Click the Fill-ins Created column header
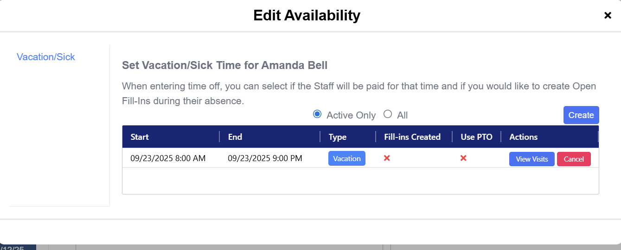 pos(412,137)
